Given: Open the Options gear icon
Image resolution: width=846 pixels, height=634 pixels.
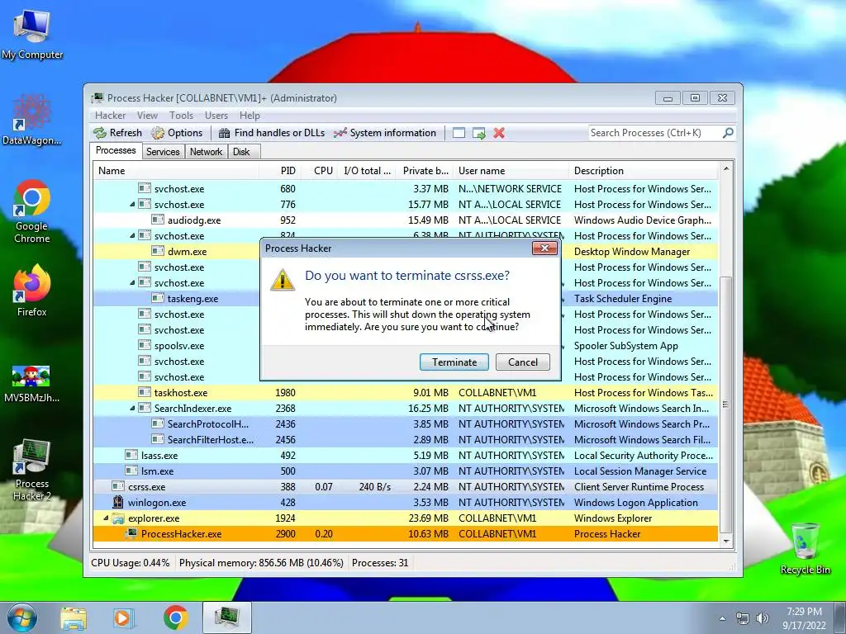Looking at the screenshot, I should pyautogui.click(x=158, y=133).
